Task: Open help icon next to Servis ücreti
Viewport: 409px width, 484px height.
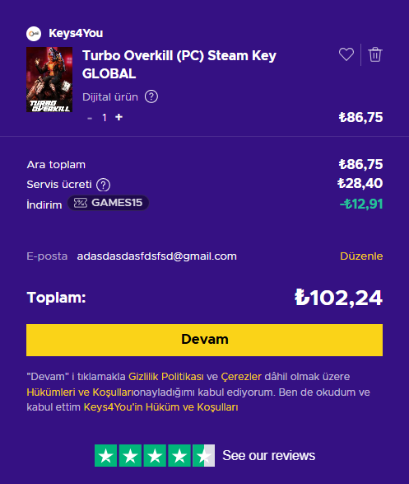Action: 103,185
